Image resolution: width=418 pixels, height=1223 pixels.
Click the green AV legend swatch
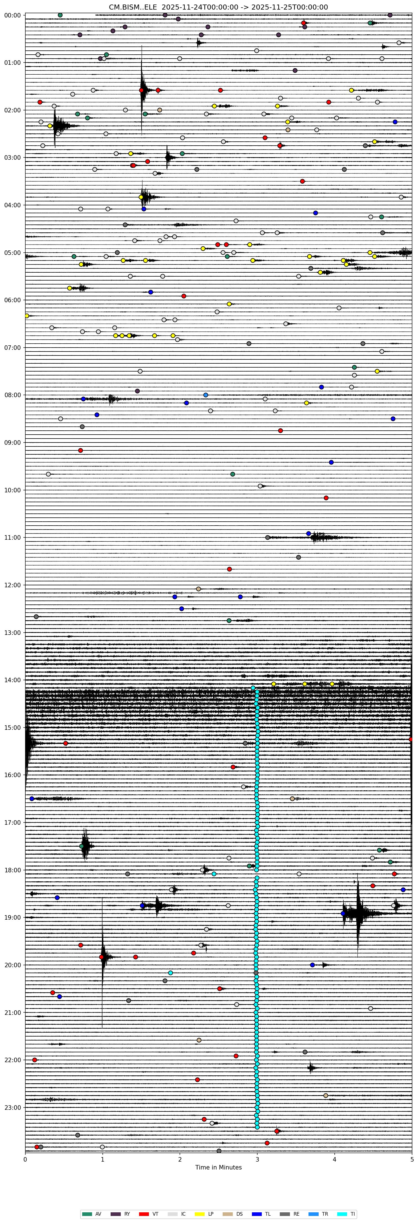[x=87, y=1214]
